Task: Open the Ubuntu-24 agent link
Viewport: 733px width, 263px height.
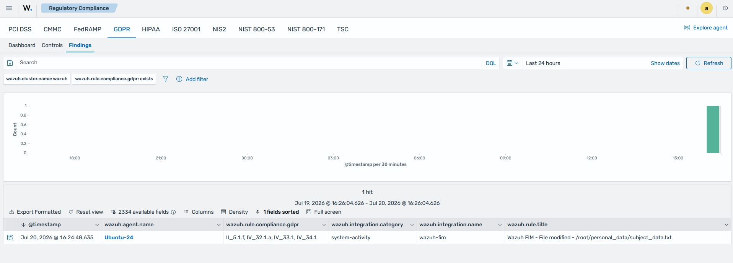Action: tap(119, 237)
